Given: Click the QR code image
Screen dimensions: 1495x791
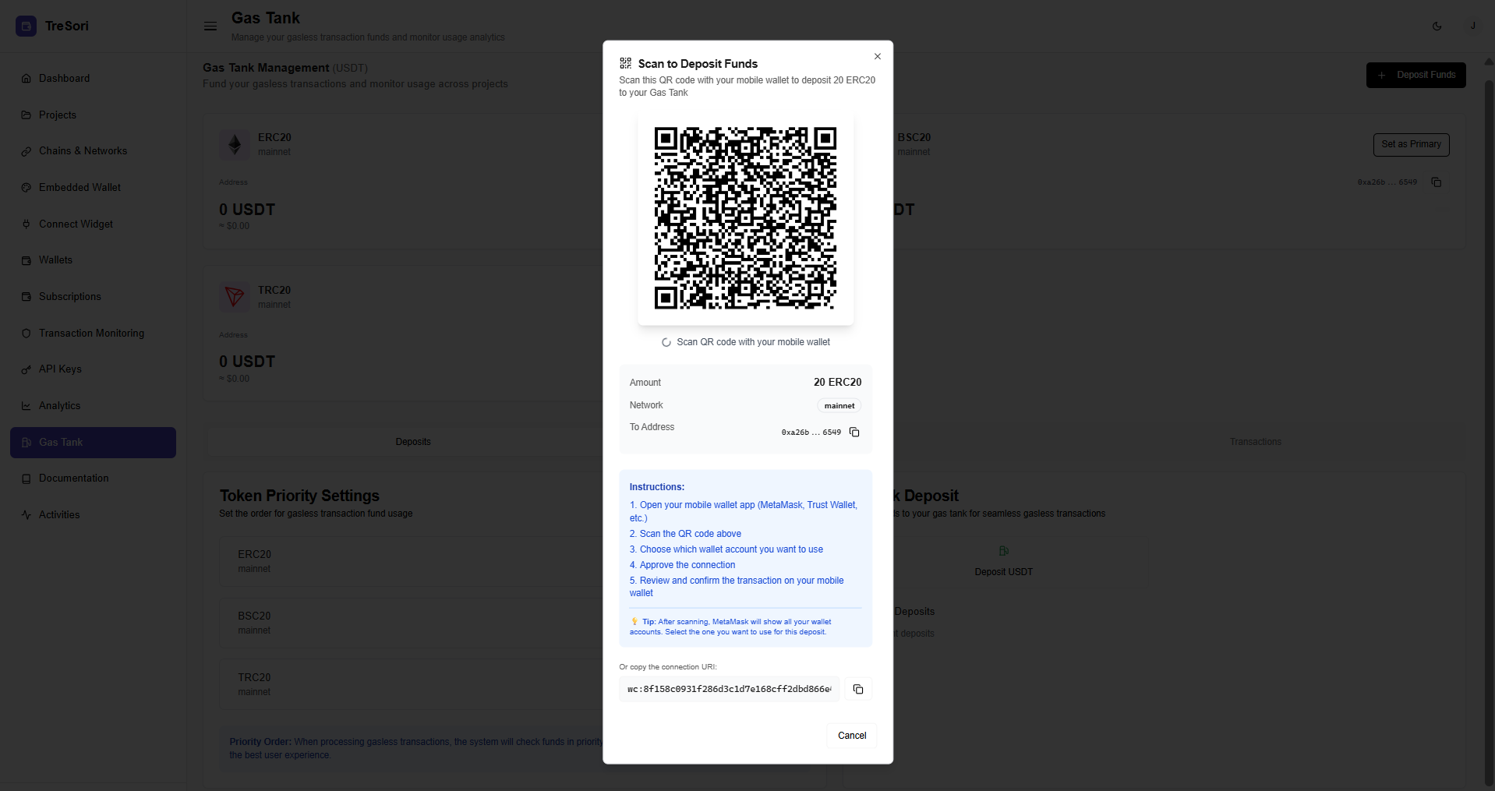Looking at the screenshot, I should pyautogui.click(x=745, y=218).
